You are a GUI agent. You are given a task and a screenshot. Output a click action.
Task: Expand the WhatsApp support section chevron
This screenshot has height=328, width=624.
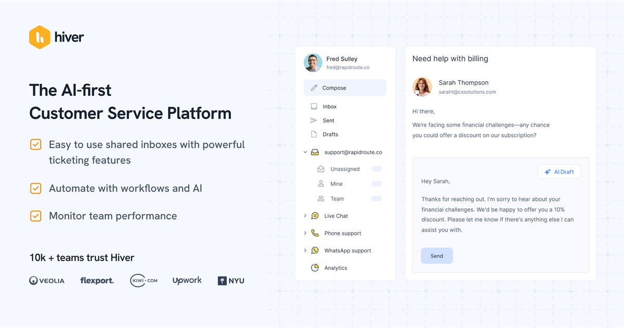(x=305, y=250)
